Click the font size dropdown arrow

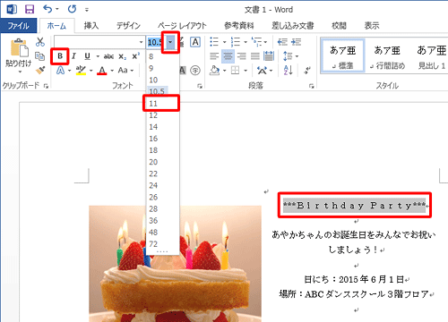170,42
